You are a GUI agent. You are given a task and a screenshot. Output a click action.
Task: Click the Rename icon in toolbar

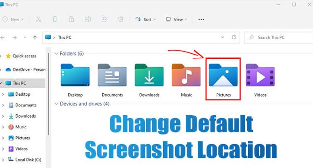click(88, 19)
